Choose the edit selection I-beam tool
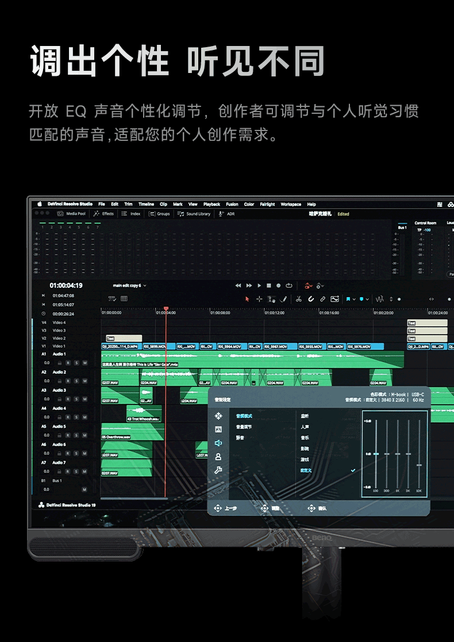Viewport: 454px width, 642px height. (271, 299)
